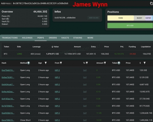
Task: Open the Staking tab
Action: pos(78,38)
